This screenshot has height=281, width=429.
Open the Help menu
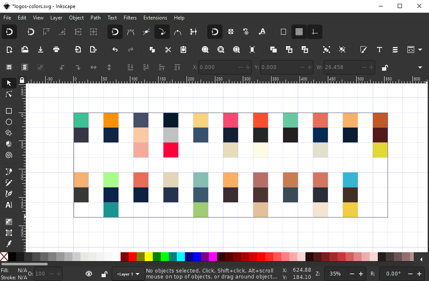(179, 18)
